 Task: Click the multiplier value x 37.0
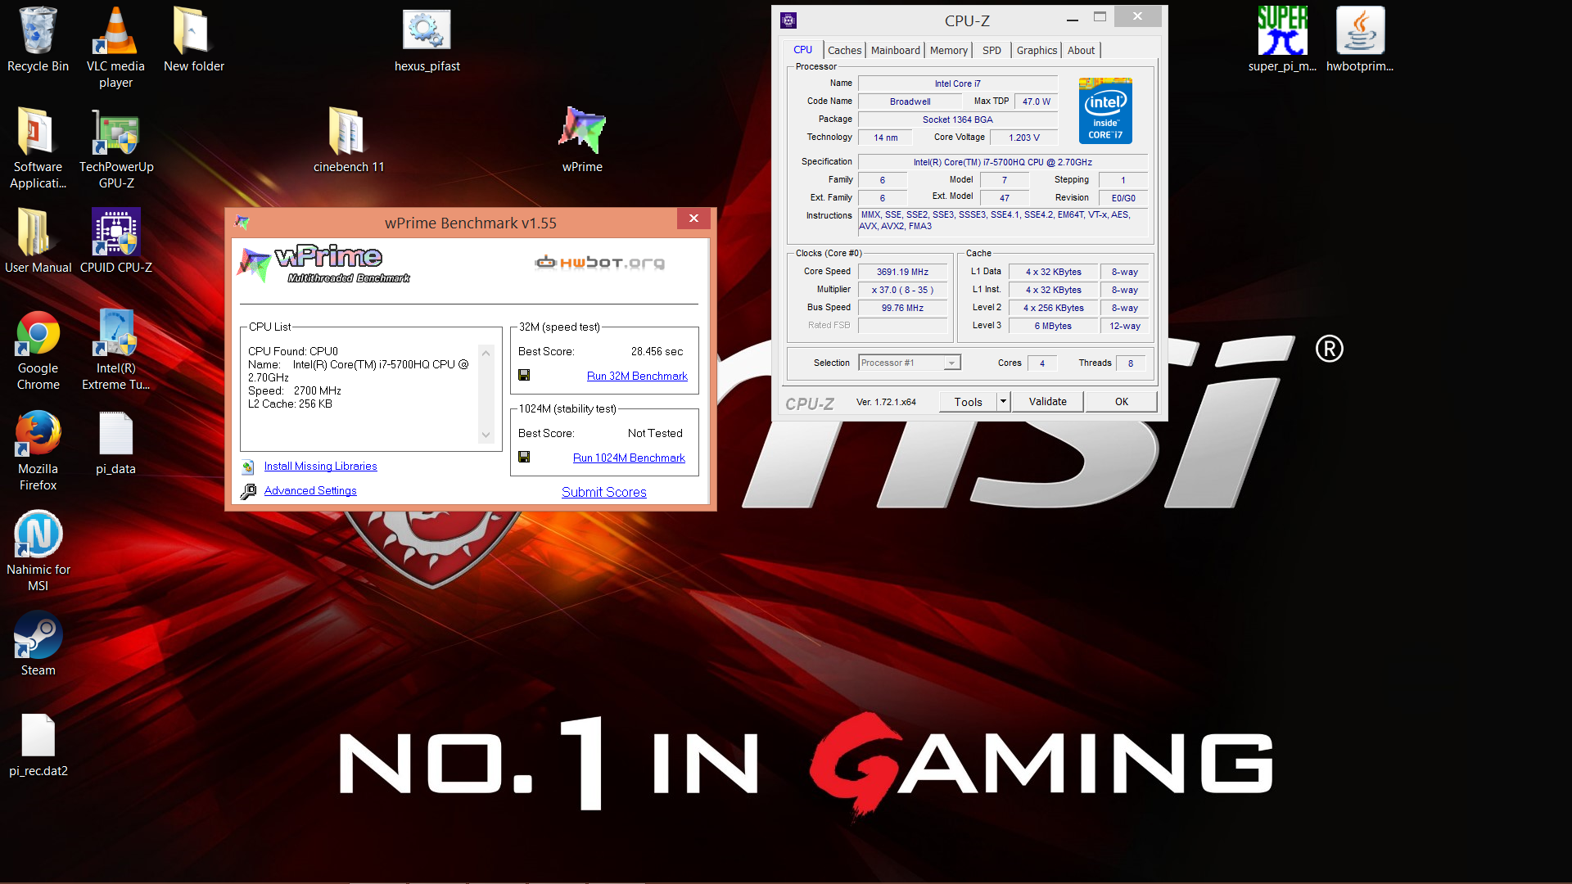pos(902,290)
